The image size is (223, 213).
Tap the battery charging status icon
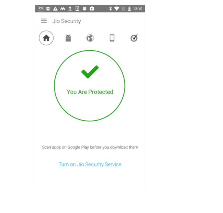(129, 9)
